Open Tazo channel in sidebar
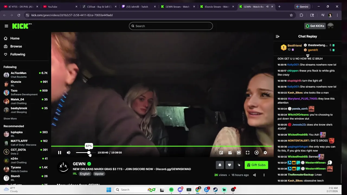 (25, 92)
